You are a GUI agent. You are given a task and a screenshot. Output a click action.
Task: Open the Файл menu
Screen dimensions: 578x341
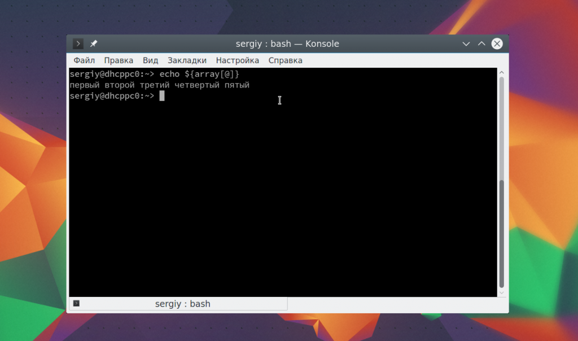click(84, 60)
